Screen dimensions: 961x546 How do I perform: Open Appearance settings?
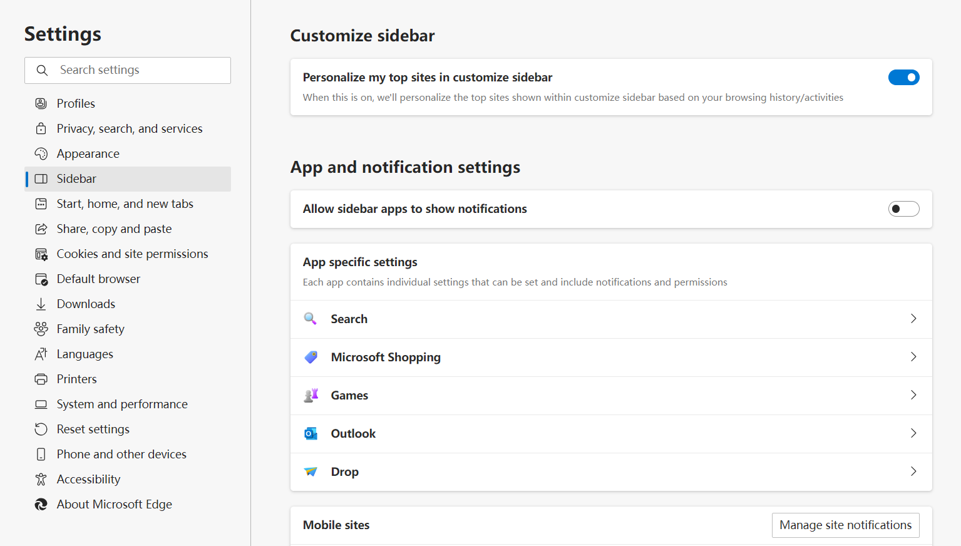[128, 153]
